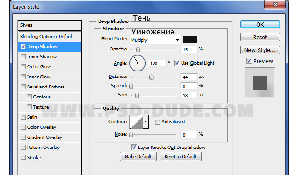This screenshot has height=175, width=298.
Task: Click the Angle value field showing 120
Action: (157, 63)
